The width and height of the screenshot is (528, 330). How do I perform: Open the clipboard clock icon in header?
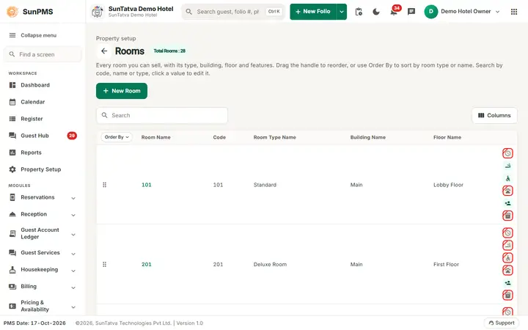coord(359,12)
